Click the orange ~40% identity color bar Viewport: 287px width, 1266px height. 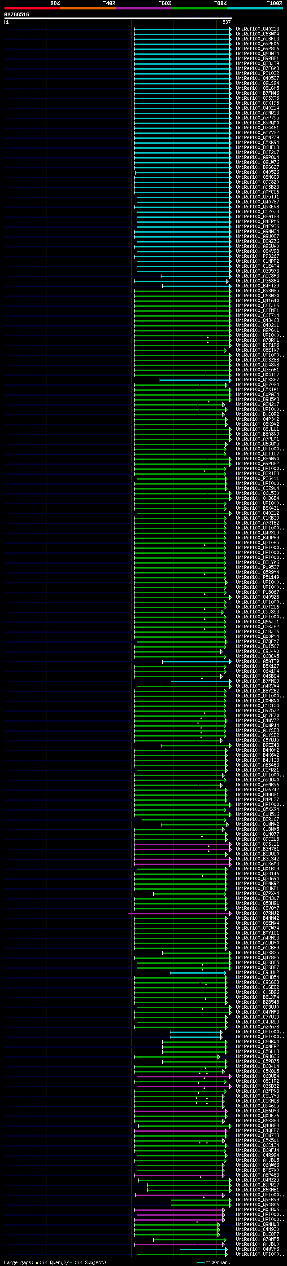pyautogui.click(x=88, y=8)
